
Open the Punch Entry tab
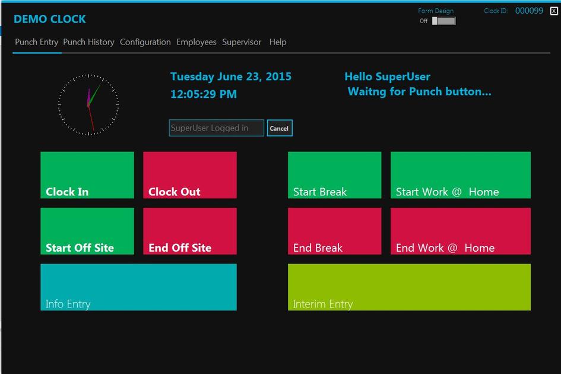click(x=36, y=42)
